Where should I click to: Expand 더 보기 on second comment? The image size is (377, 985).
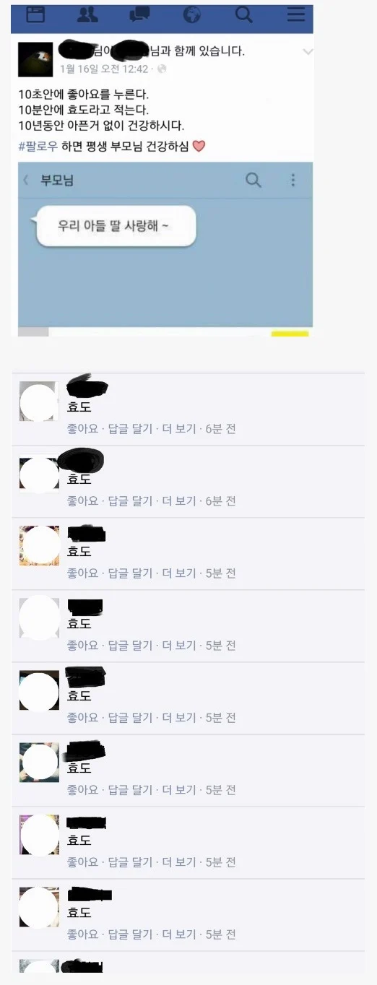click(x=178, y=500)
